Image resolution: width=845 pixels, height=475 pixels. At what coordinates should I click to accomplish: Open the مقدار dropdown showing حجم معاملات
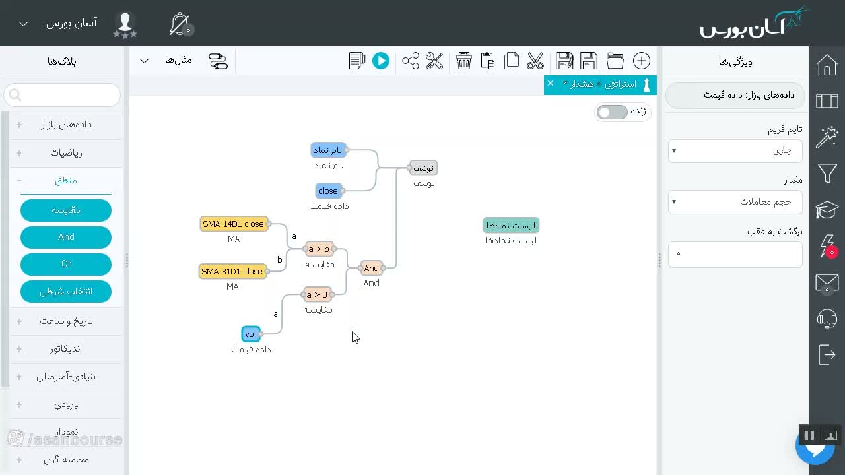point(735,201)
